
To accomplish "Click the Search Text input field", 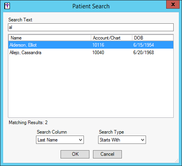I will (91, 27).
